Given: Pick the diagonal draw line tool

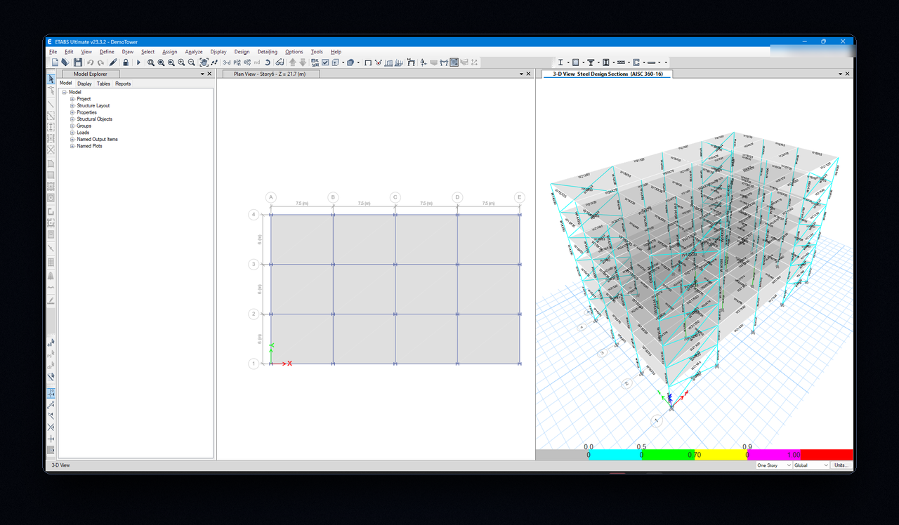Looking at the screenshot, I should click(x=51, y=104).
